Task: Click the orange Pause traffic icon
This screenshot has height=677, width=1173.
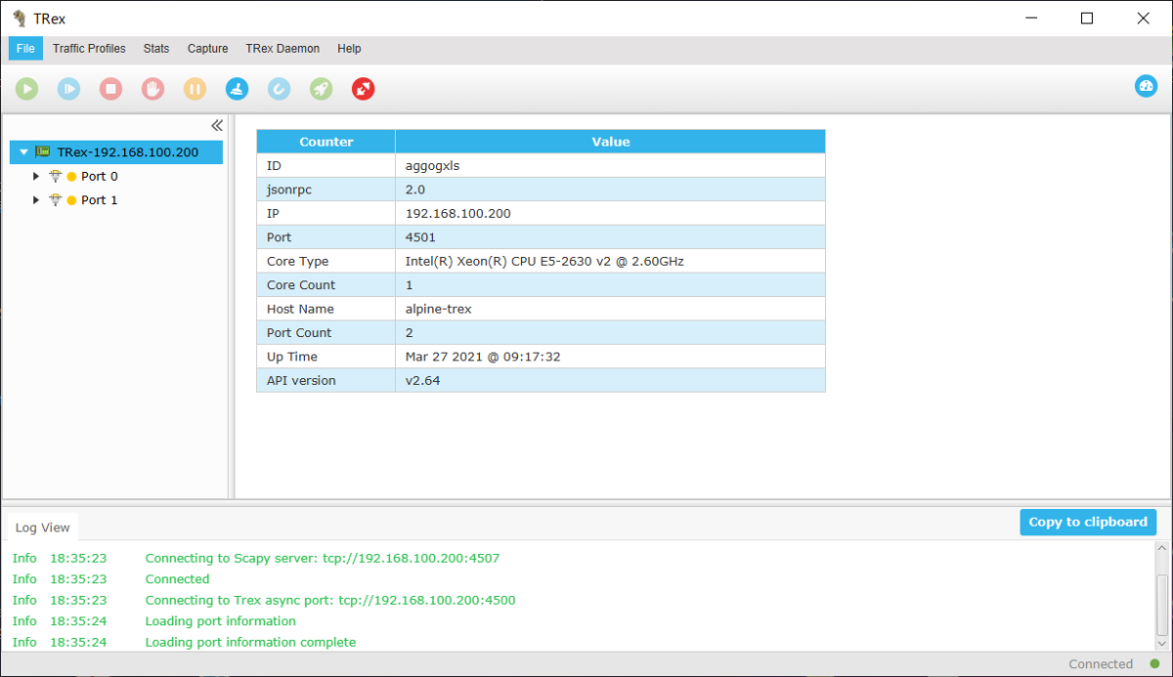Action: 195,89
